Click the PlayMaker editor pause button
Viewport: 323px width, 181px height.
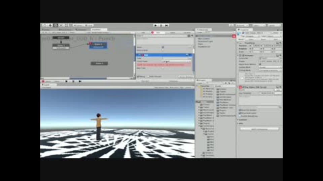point(73,81)
